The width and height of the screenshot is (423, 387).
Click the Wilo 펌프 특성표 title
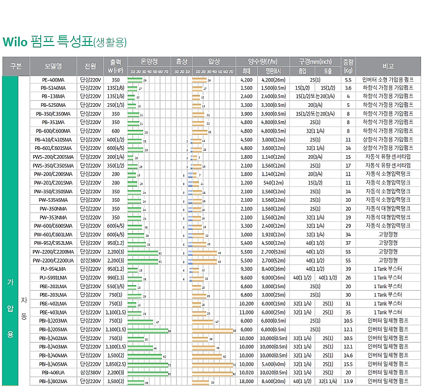tap(64, 42)
